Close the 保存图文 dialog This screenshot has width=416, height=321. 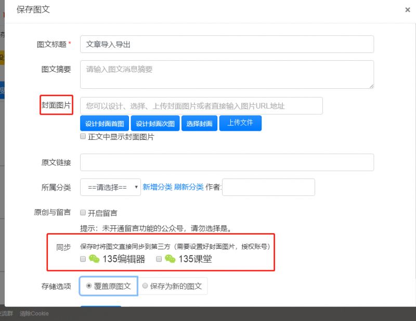click(408, 10)
